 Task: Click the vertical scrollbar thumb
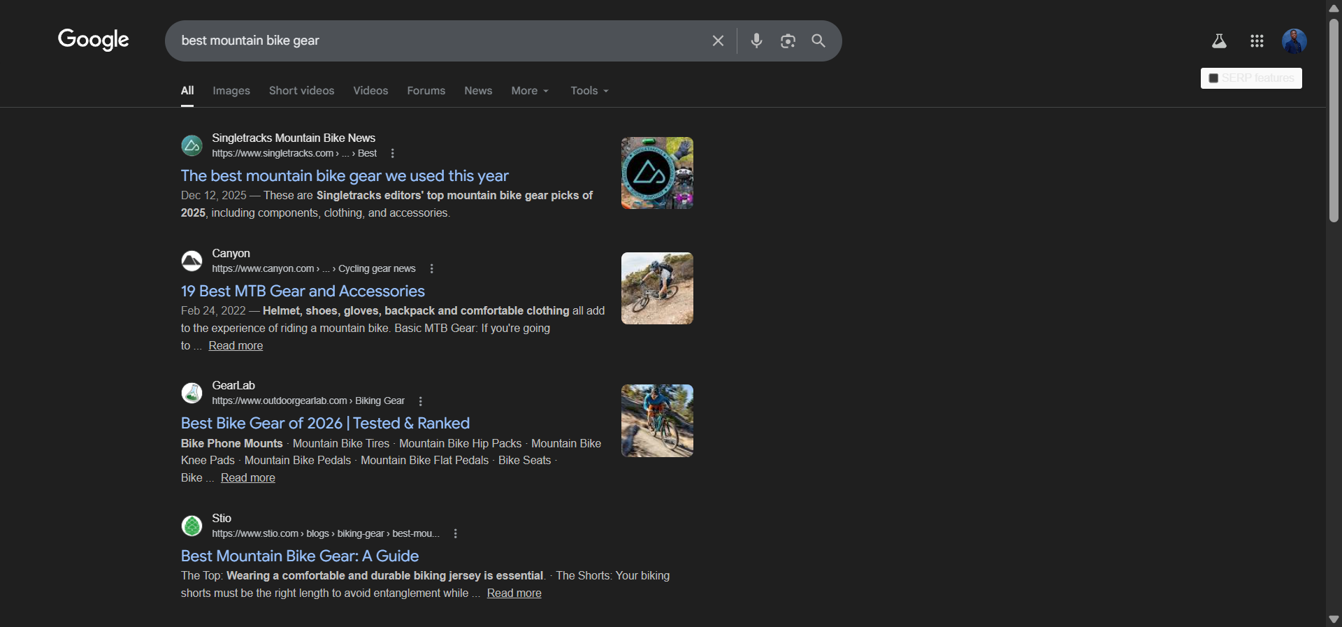point(1334,120)
